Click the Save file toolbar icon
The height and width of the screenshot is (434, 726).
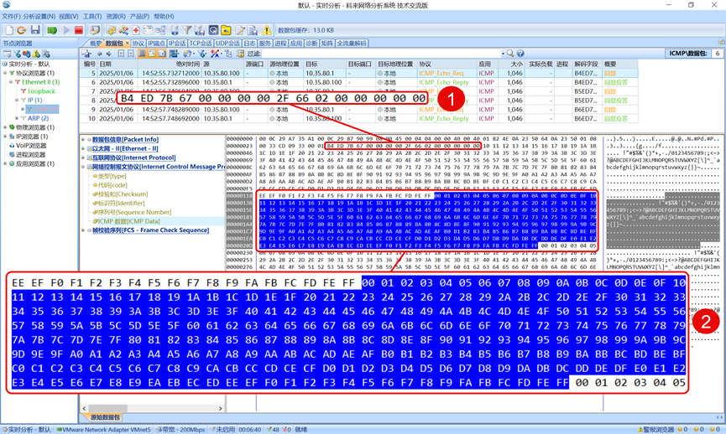point(34,30)
